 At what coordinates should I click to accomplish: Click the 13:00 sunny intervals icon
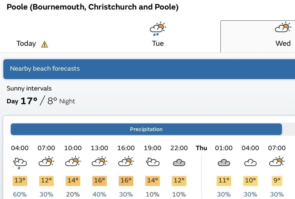point(99,162)
